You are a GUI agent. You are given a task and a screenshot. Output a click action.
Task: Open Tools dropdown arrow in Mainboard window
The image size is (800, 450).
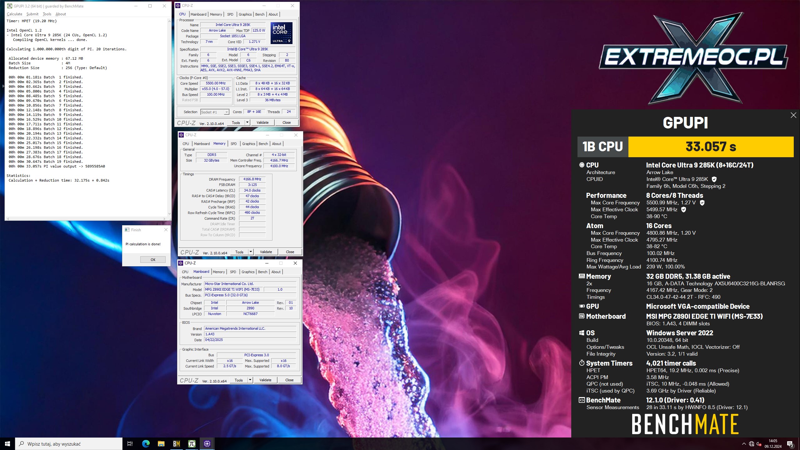(250, 380)
